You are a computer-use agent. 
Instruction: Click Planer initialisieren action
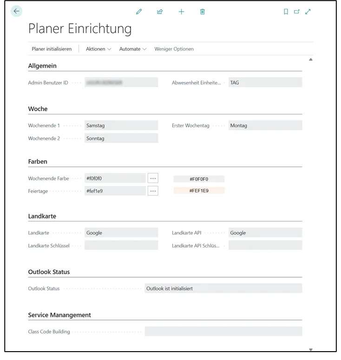point(52,49)
